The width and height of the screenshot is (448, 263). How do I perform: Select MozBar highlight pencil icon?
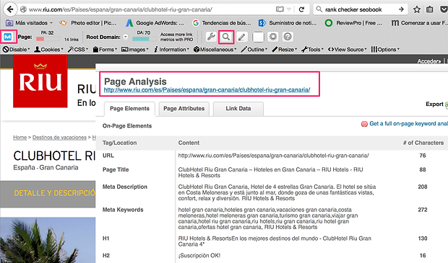(x=242, y=37)
